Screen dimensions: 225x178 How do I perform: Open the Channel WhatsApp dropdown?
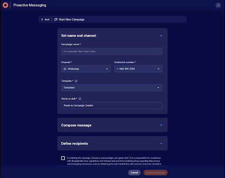86,69
